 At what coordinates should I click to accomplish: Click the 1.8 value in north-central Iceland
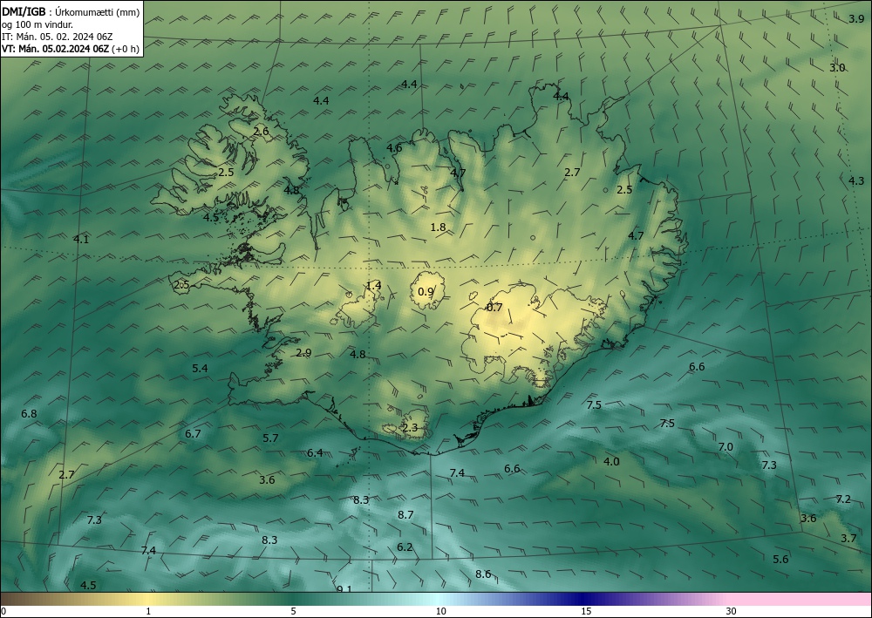[x=439, y=227]
